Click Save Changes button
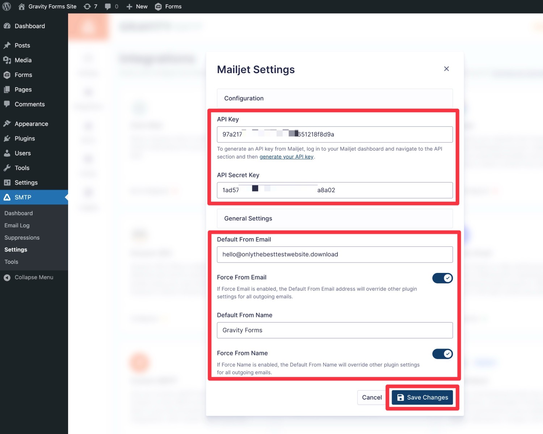Screen dimensions: 543x434 [422, 397]
